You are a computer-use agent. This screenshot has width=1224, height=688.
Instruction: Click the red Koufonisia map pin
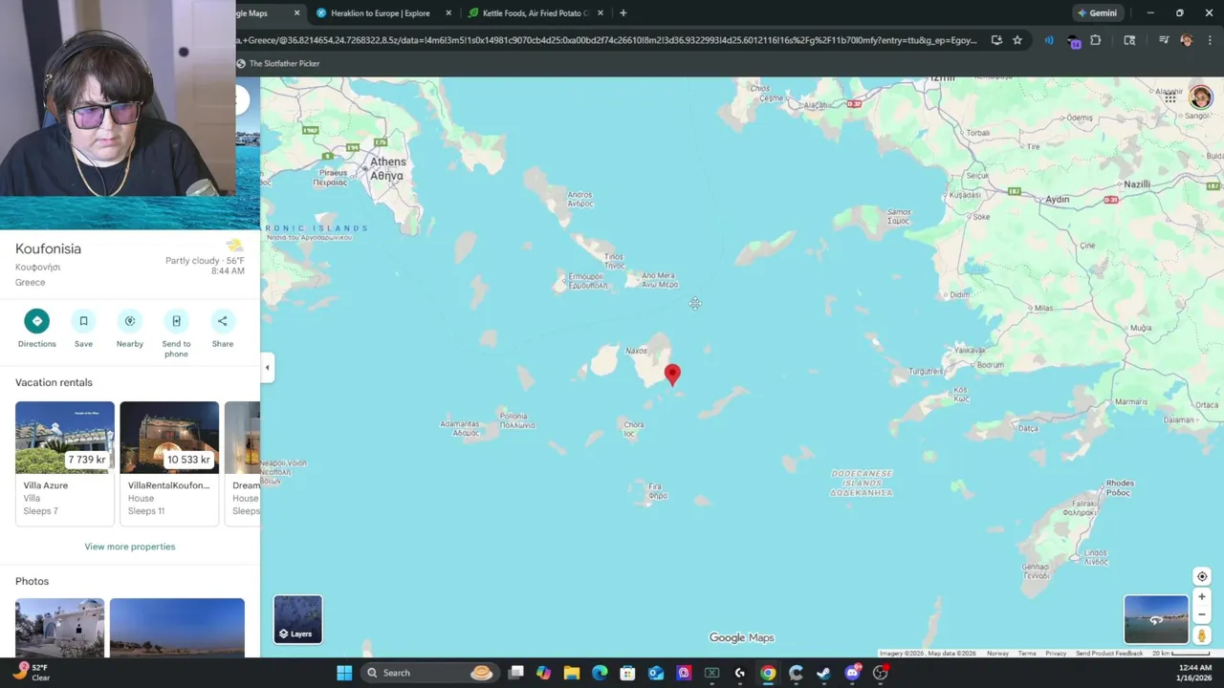click(x=672, y=374)
